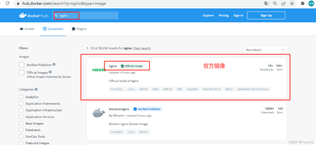Click the mips64le tag on nginx
This screenshot has width=316, height=145.
pos(192,89)
